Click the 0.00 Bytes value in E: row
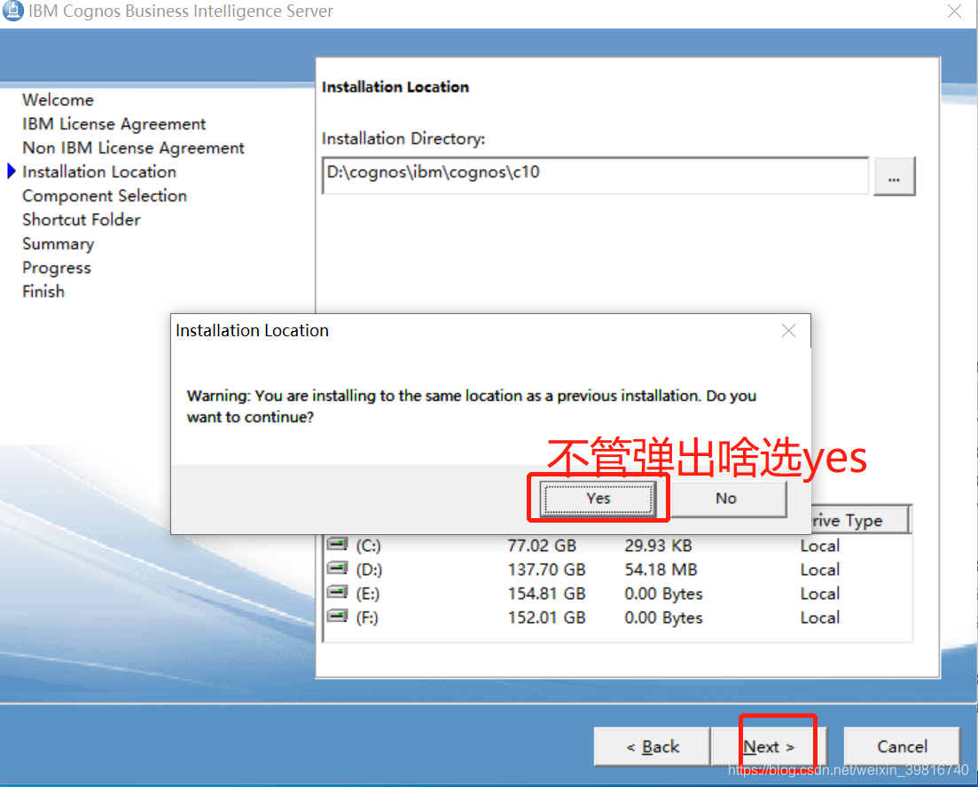This screenshot has width=978, height=787. 663,594
